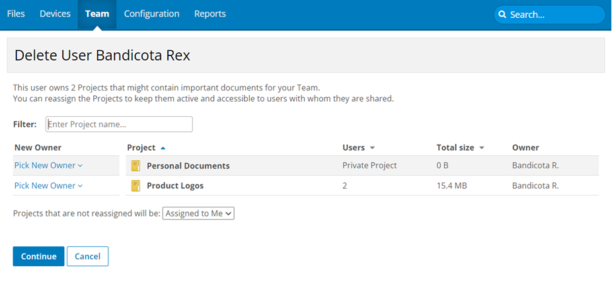Go to the Configuration tab
Image resolution: width=612 pixels, height=288 pixels.
click(151, 14)
